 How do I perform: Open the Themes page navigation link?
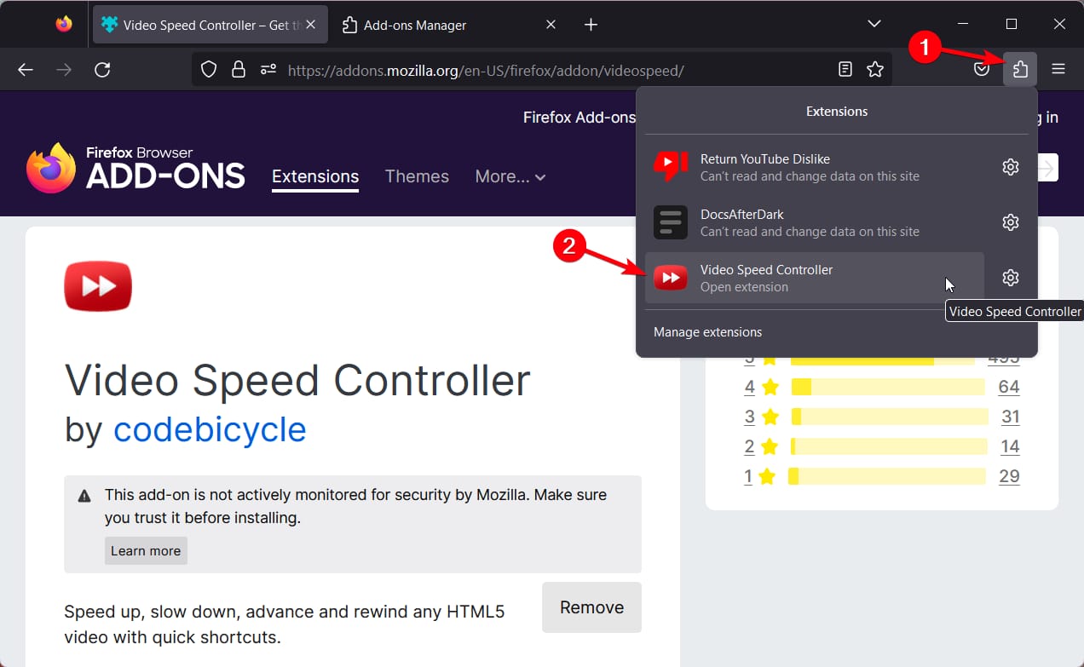(417, 176)
